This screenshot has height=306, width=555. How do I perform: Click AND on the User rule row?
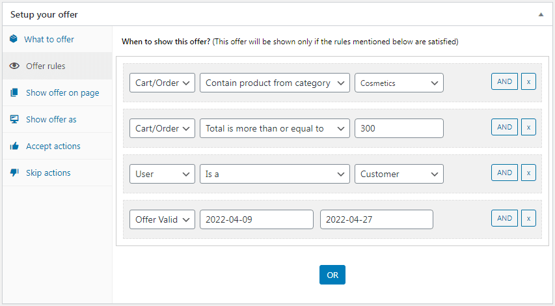tap(504, 173)
